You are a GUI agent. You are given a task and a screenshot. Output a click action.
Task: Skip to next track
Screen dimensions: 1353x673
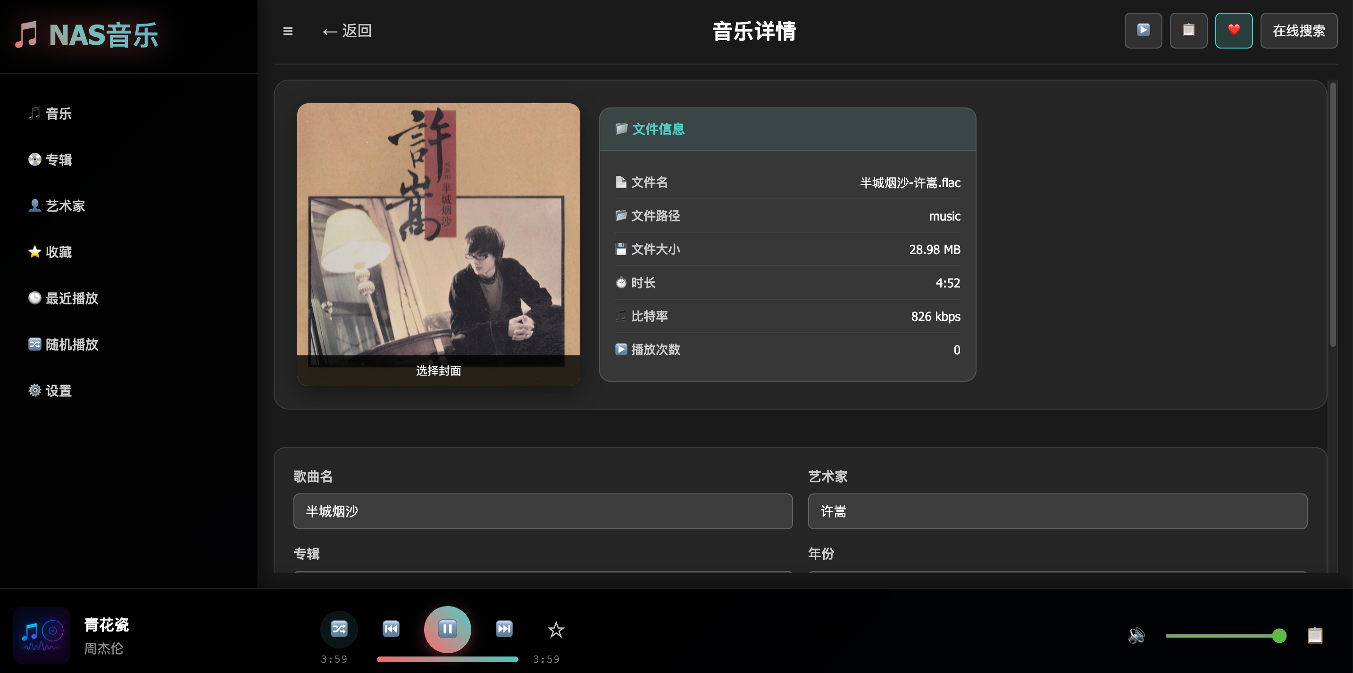504,628
